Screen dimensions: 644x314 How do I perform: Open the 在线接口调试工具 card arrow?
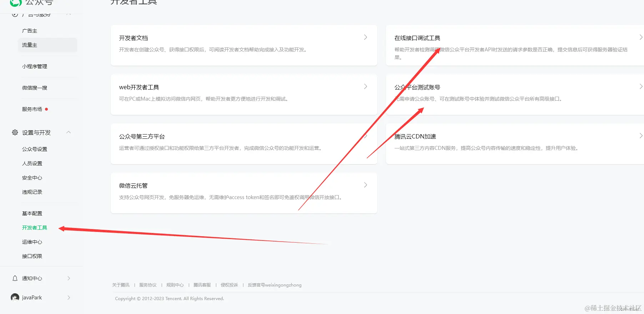click(x=641, y=37)
